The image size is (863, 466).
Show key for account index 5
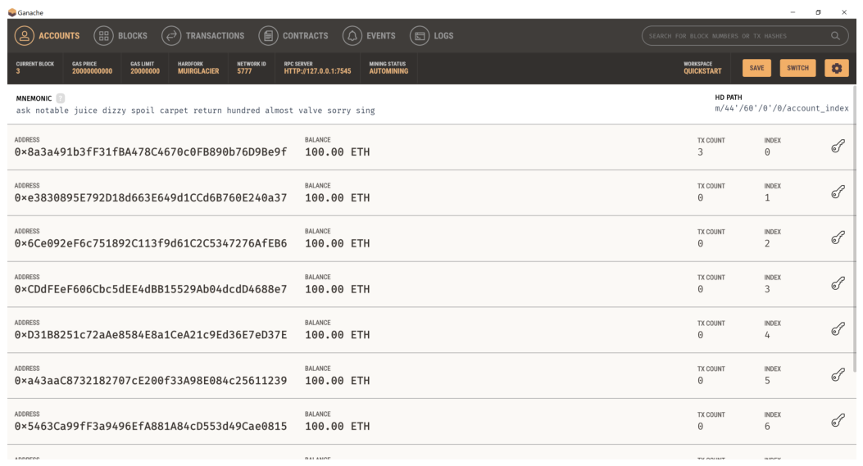pos(838,374)
